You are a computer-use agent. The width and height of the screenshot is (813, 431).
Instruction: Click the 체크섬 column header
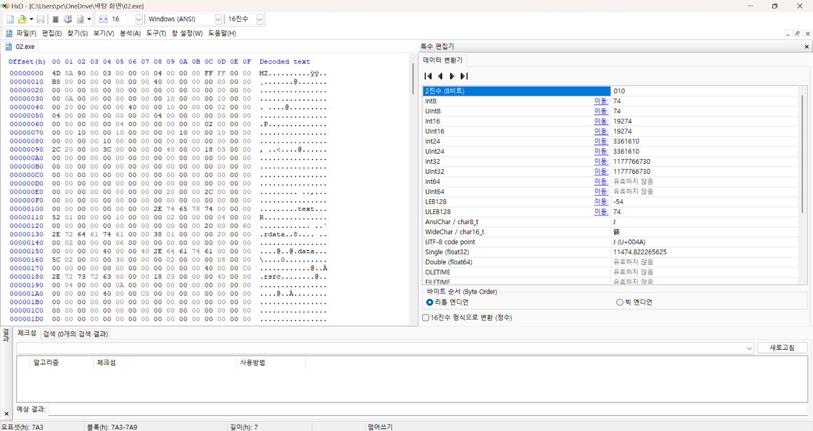pyautogui.click(x=165, y=362)
